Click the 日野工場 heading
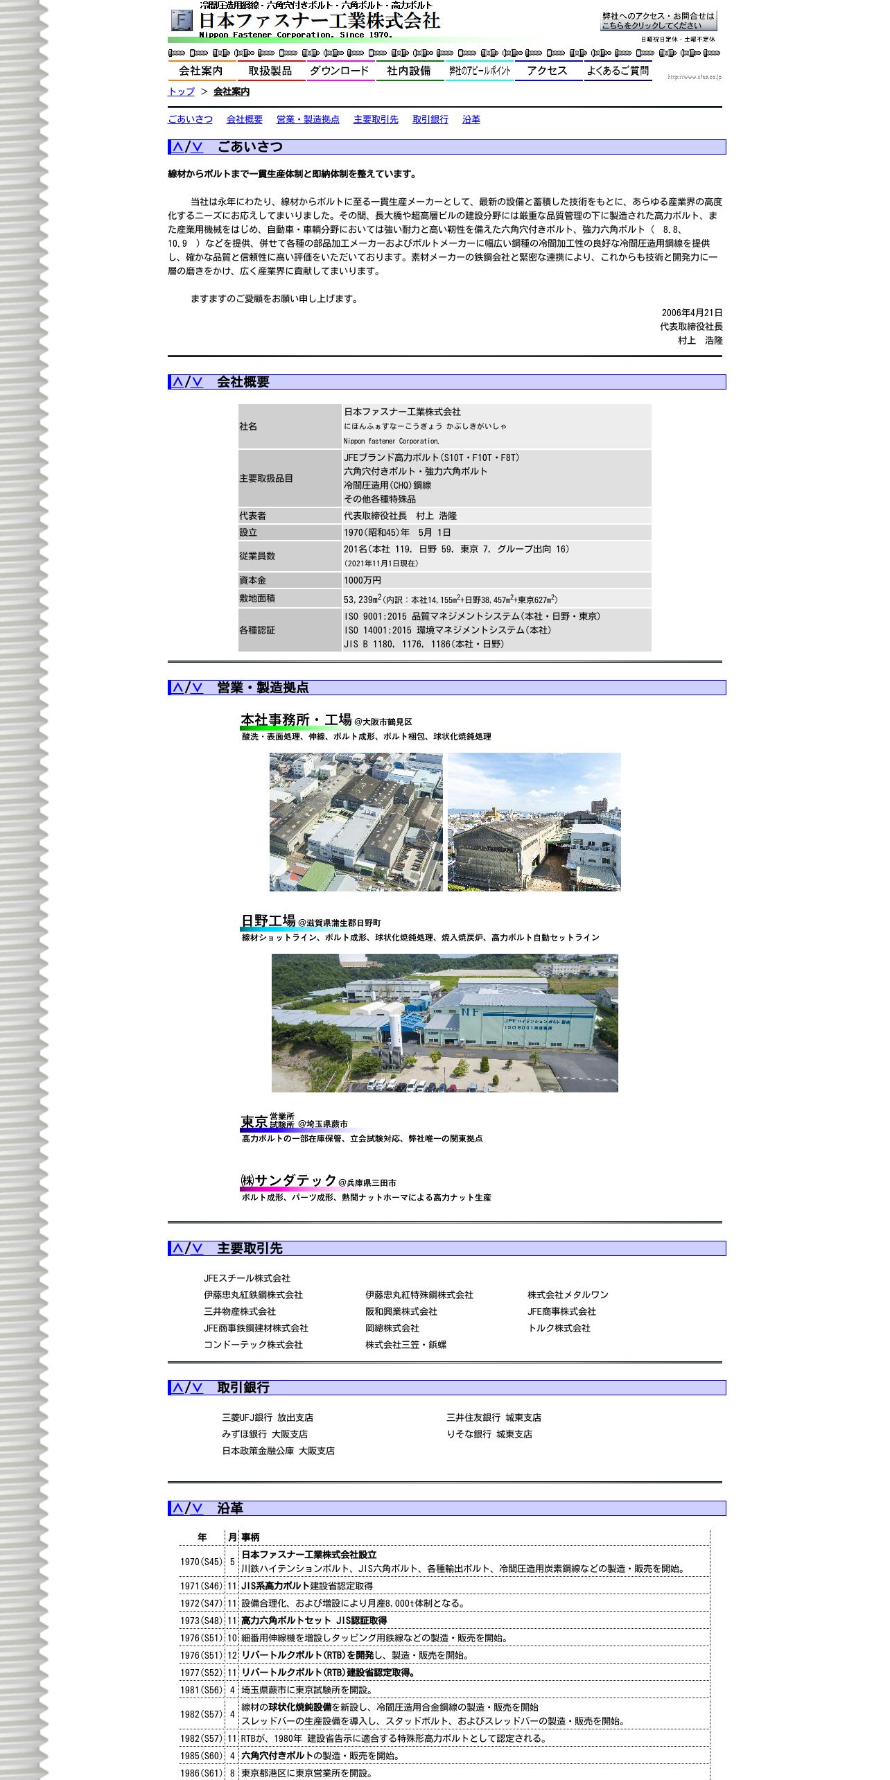The width and height of the screenshot is (890, 1780). click(x=268, y=921)
